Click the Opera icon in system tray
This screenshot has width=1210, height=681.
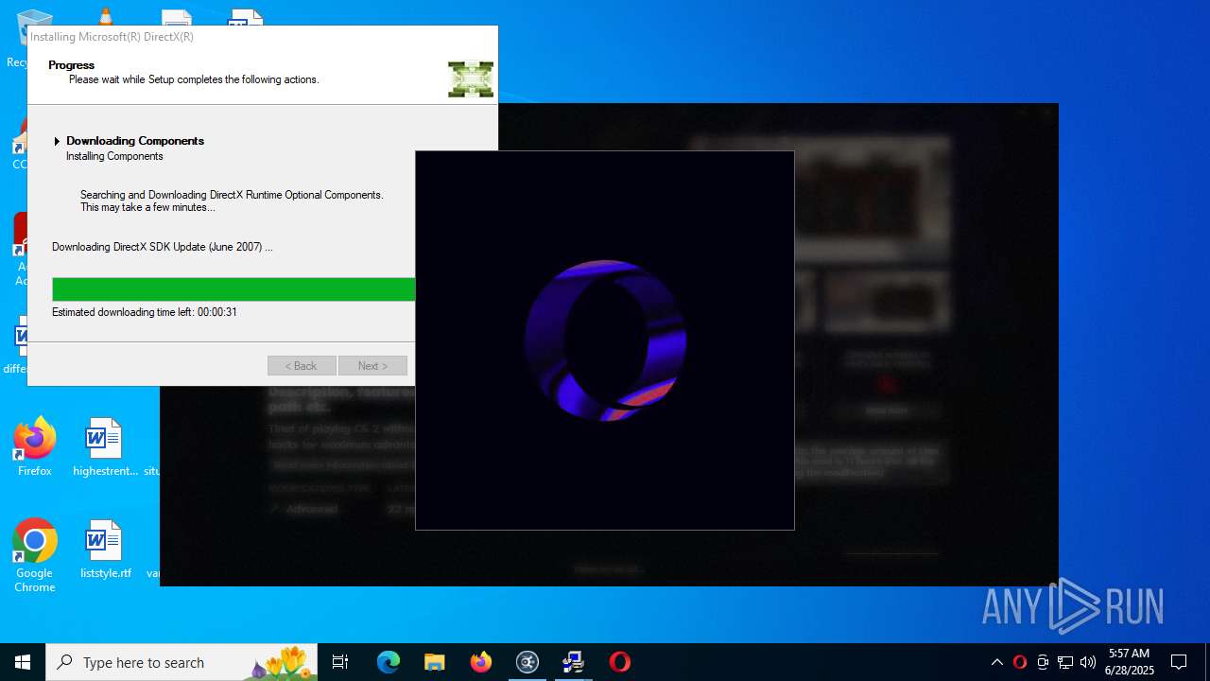point(1019,662)
